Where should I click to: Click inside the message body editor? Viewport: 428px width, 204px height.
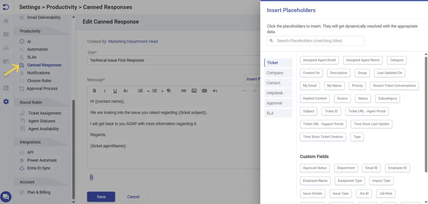173,132
